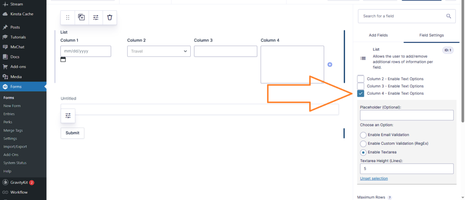Open the Column 2 Travel dropdown

point(159,51)
